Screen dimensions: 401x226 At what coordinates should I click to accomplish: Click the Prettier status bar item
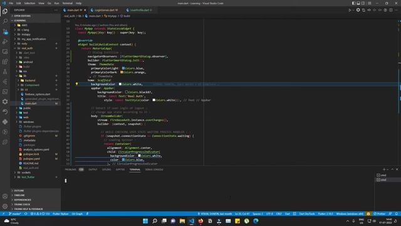[x=380, y=213]
